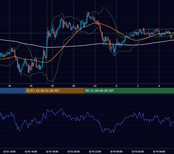The width and height of the screenshot is (174, 154).
Task: Click the blue session bar before London
Action: (13, 91)
